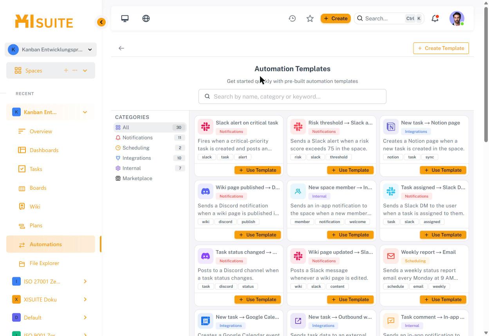Select Automations in the sidebar

pyautogui.click(x=51, y=244)
